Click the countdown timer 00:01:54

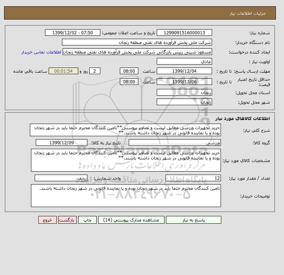coord(63,71)
